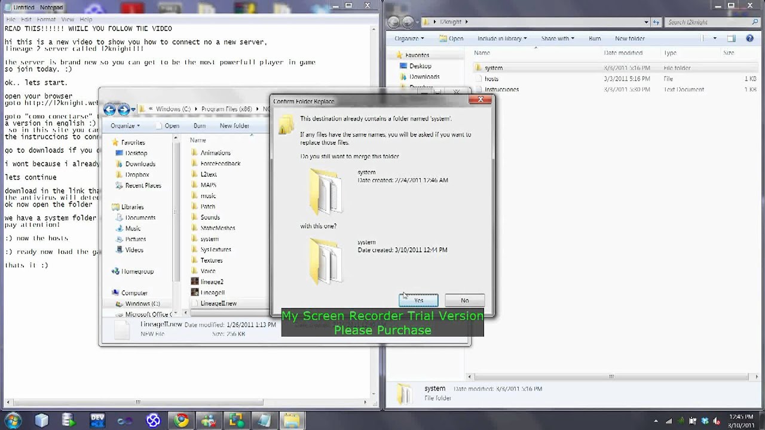The height and width of the screenshot is (430, 765).
Task: Select Music library in sidebar
Action: click(133, 228)
